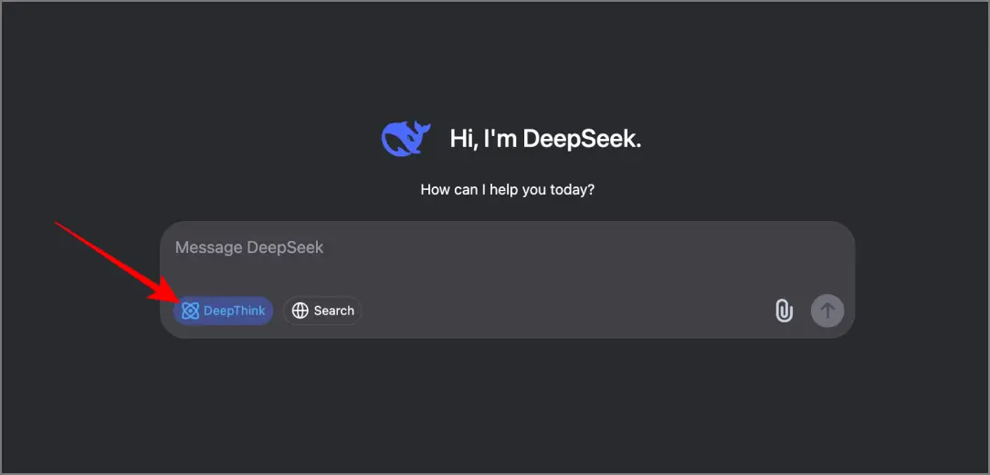Click the message box bottom edge between Search and paperclip
990x475 pixels.
(x=568, y=337)
